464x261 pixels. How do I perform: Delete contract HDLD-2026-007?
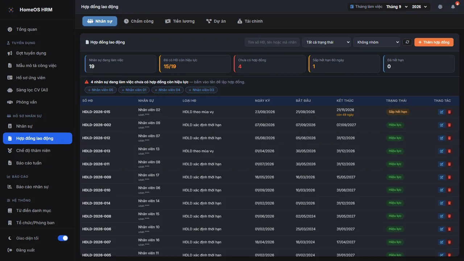click(x=449, y=242)
